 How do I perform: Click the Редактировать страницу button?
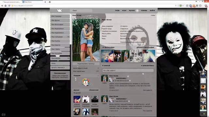point(86,64)
